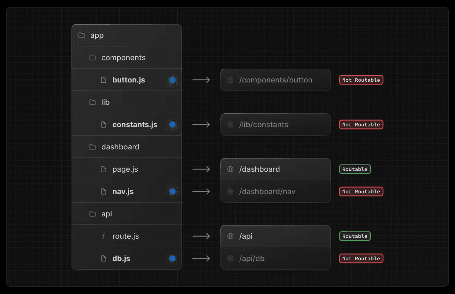Click the components folder icon
The image size is (455, 294).
[x=92, y=58]
